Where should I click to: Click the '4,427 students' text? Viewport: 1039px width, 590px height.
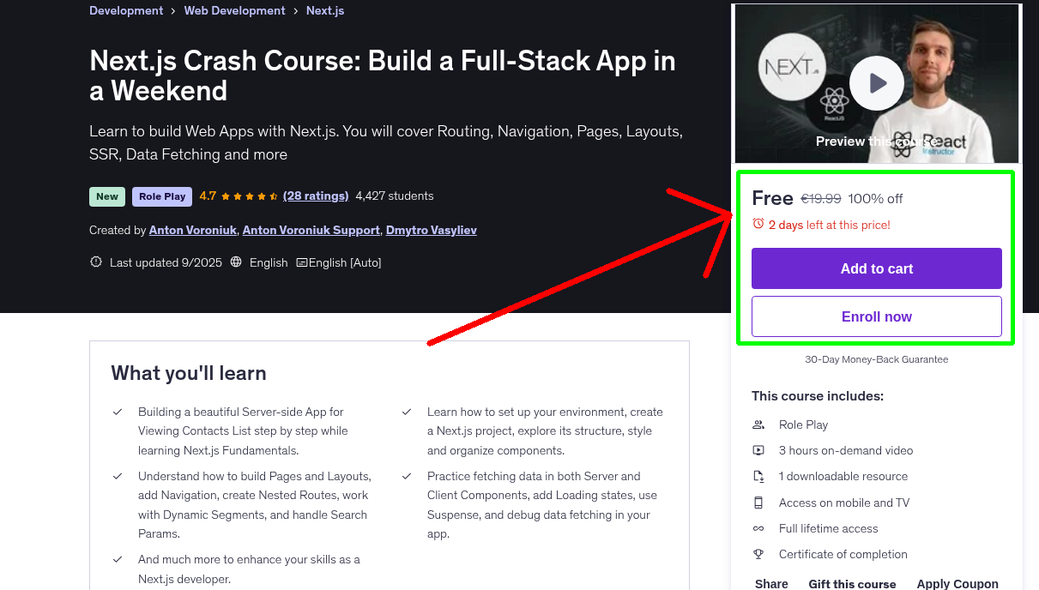tap(395, 196)
